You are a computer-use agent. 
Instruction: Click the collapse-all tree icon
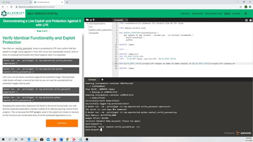[94, 20]
